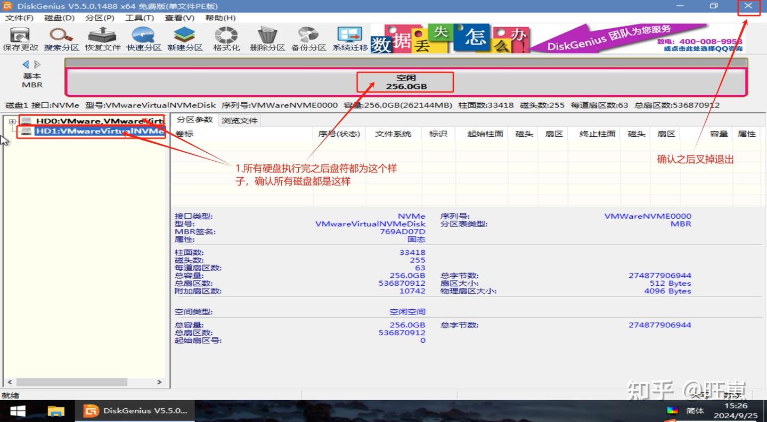Launch the 恢复文件 file recovery tool
Screen dimensions: 767x422
(102, 39)
